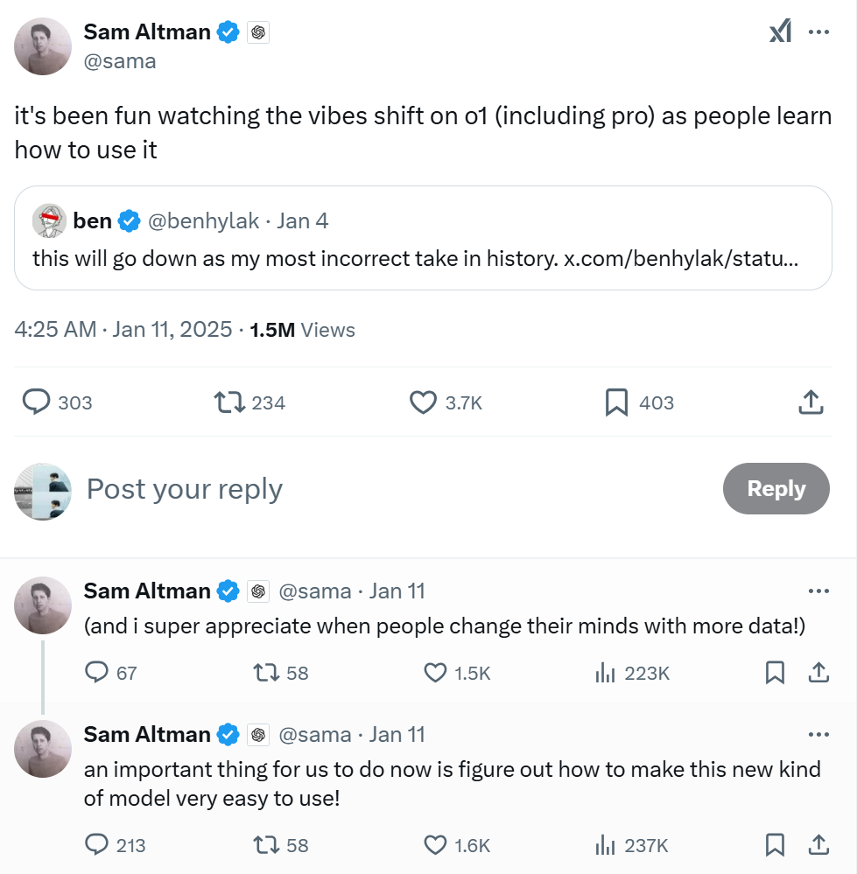Viewport: 857px width, 874px height.
Task: Open more options on the 'important thing' reply
Action: pos(818,735)
